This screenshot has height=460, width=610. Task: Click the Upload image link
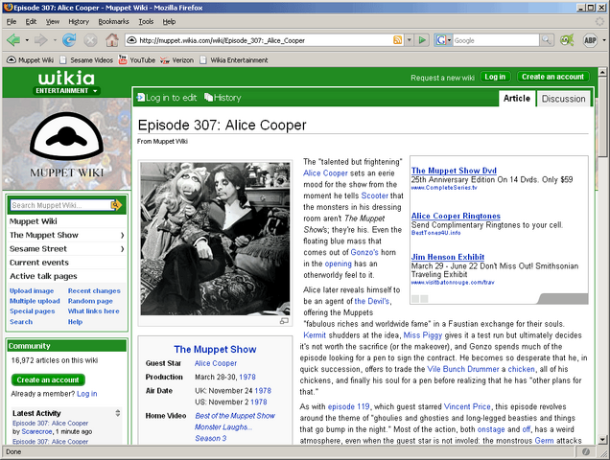pos(32,290)
